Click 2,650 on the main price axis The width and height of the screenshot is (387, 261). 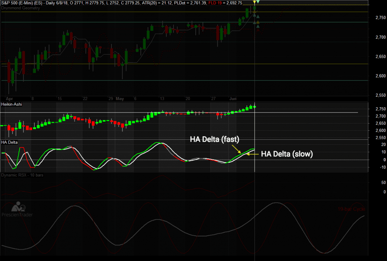(x=381, y=57)
